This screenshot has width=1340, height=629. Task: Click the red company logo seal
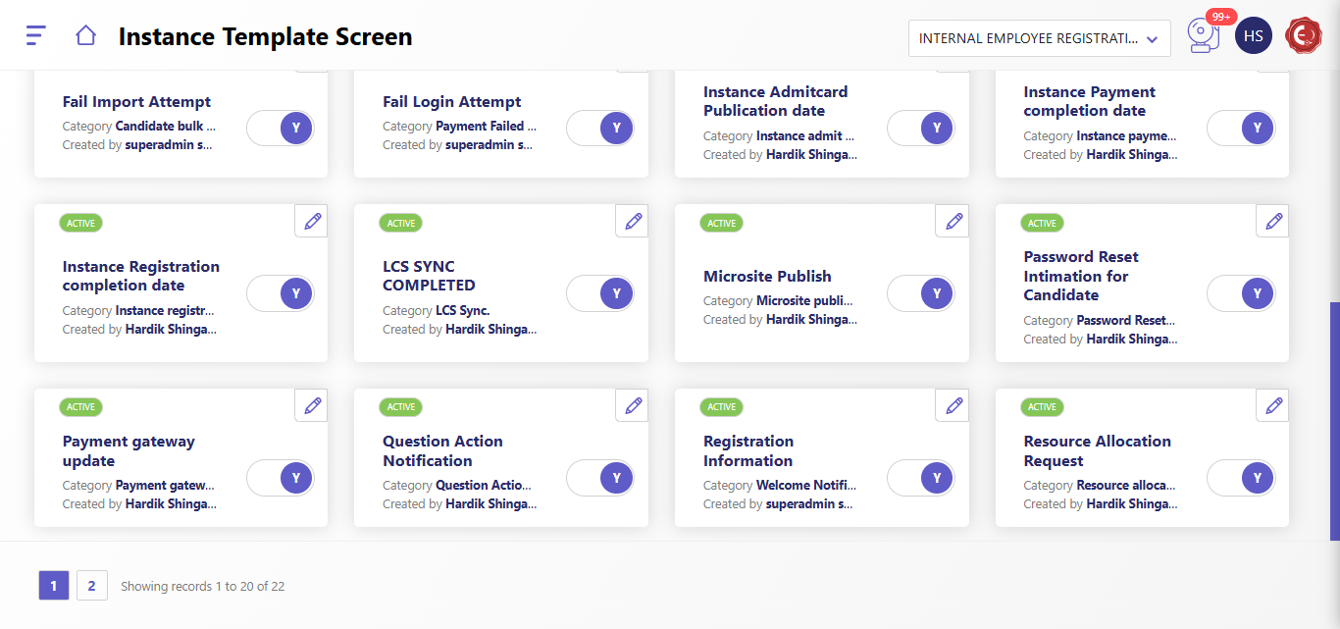1304,36
